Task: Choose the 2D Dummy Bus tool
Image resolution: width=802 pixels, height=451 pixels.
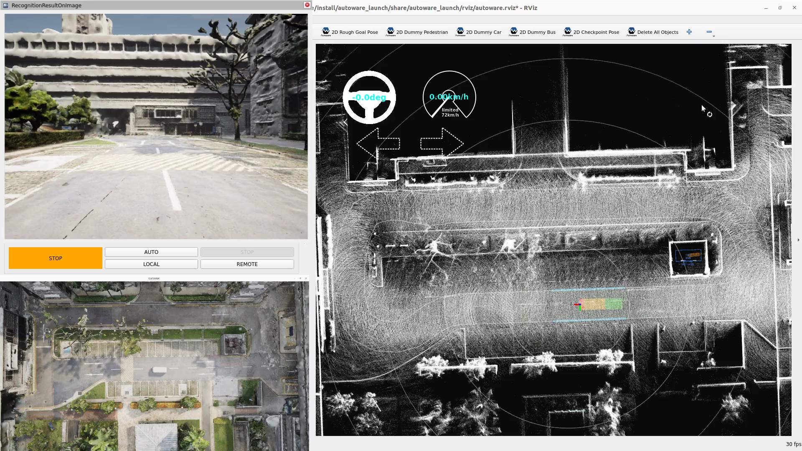Action: (x=532, y=32)
